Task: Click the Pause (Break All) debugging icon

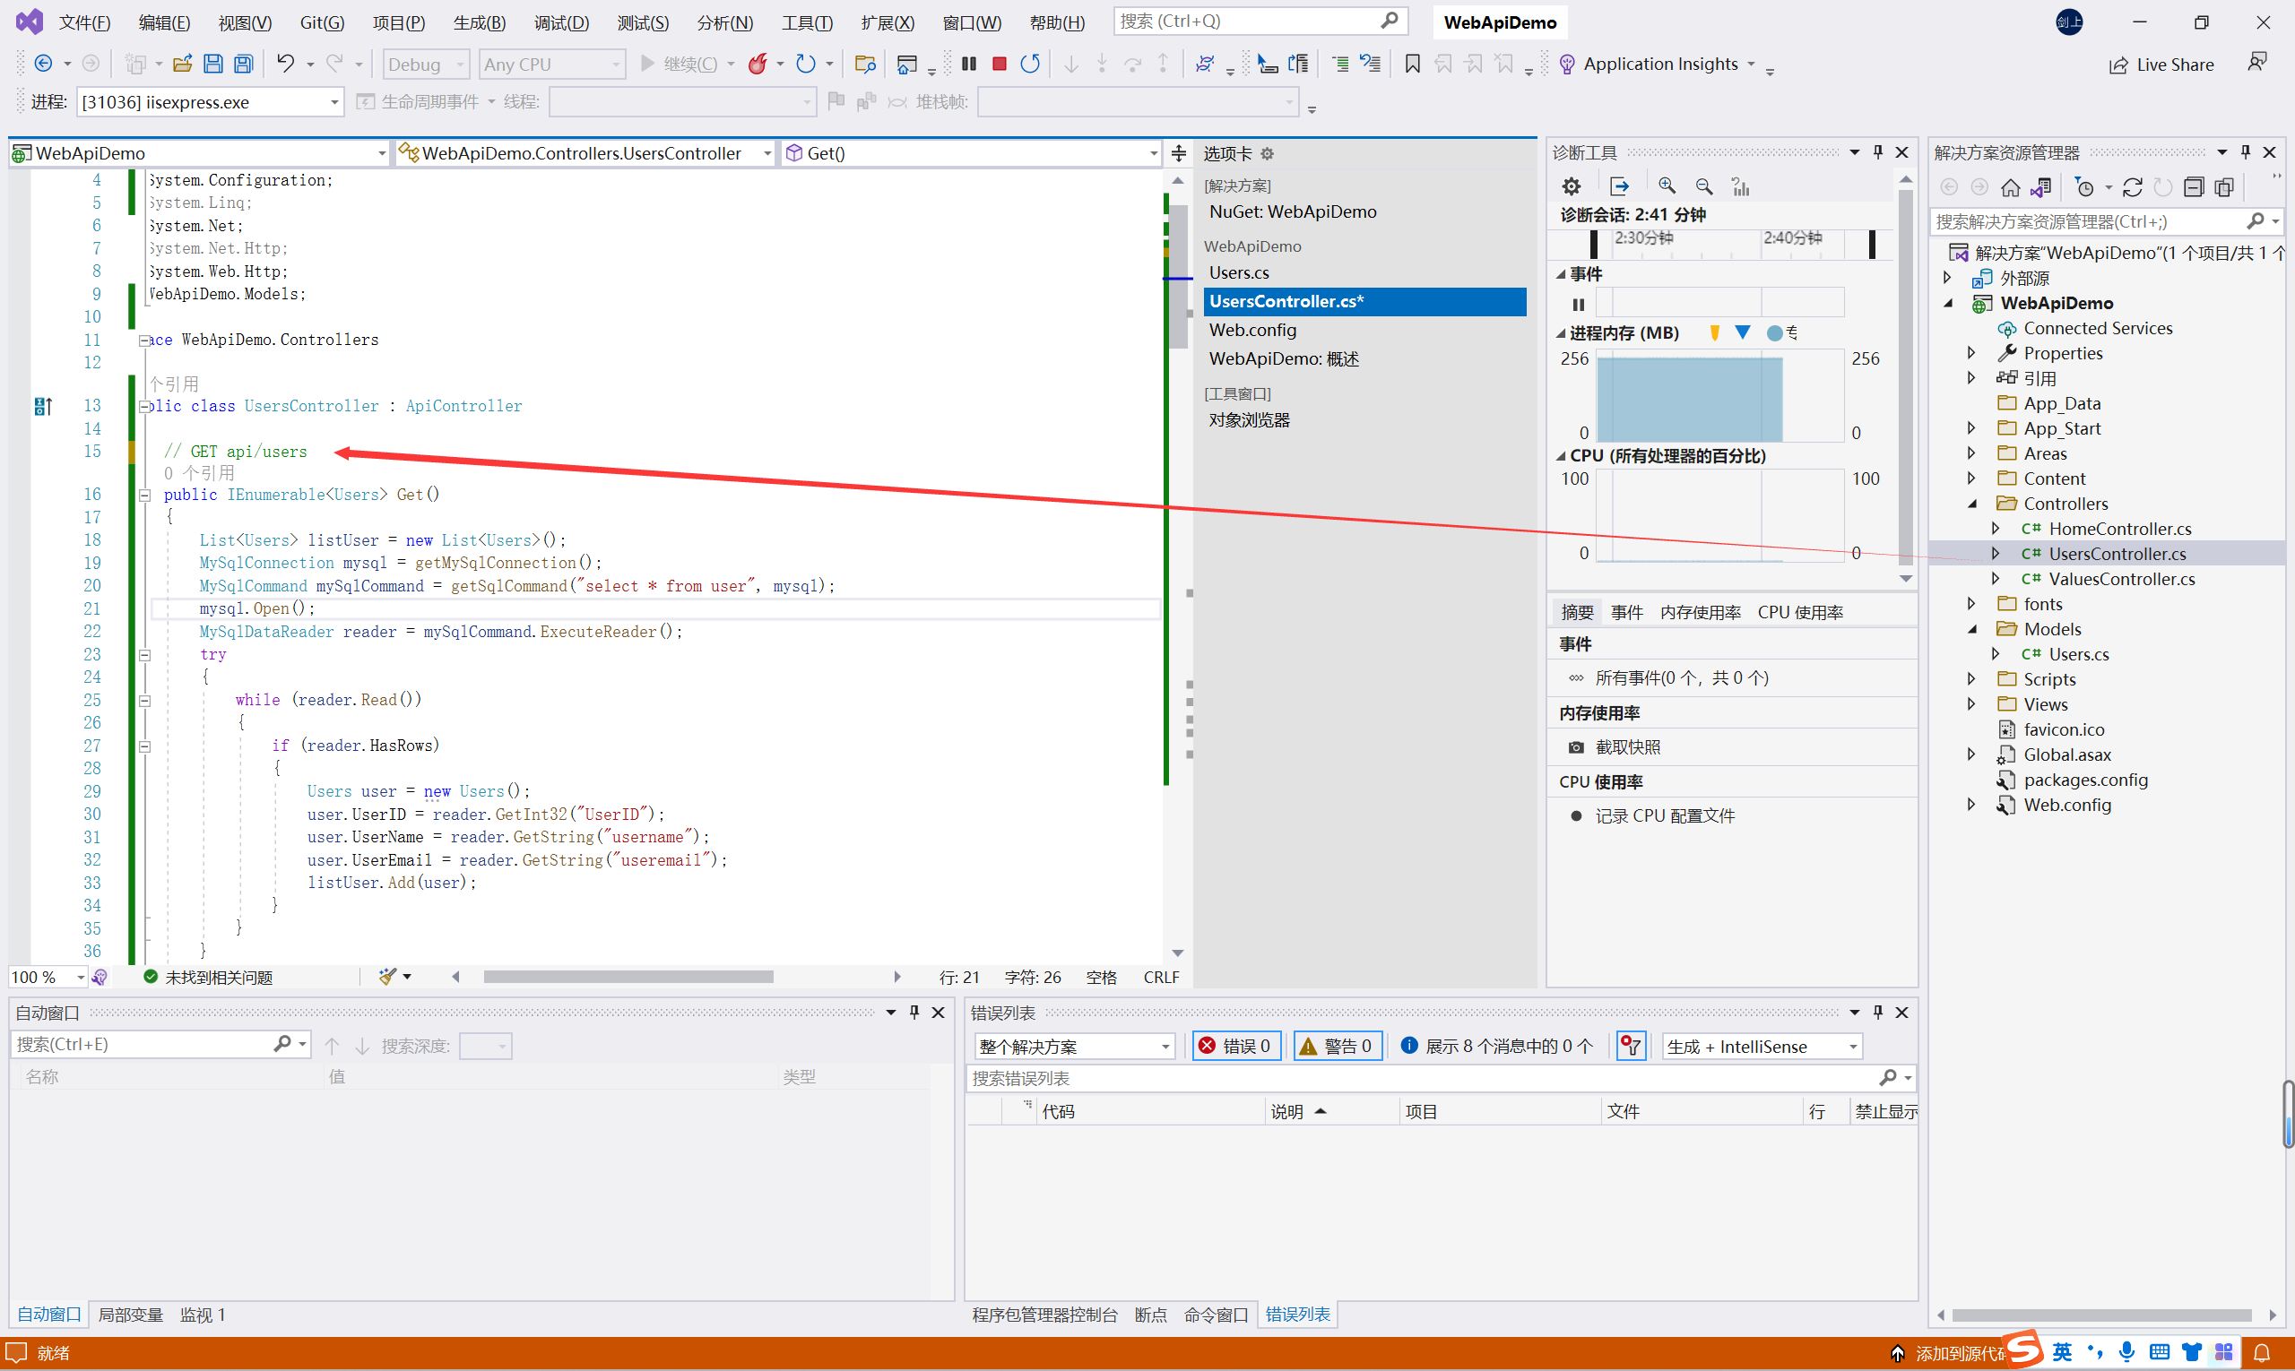Action: click(968, 64)
